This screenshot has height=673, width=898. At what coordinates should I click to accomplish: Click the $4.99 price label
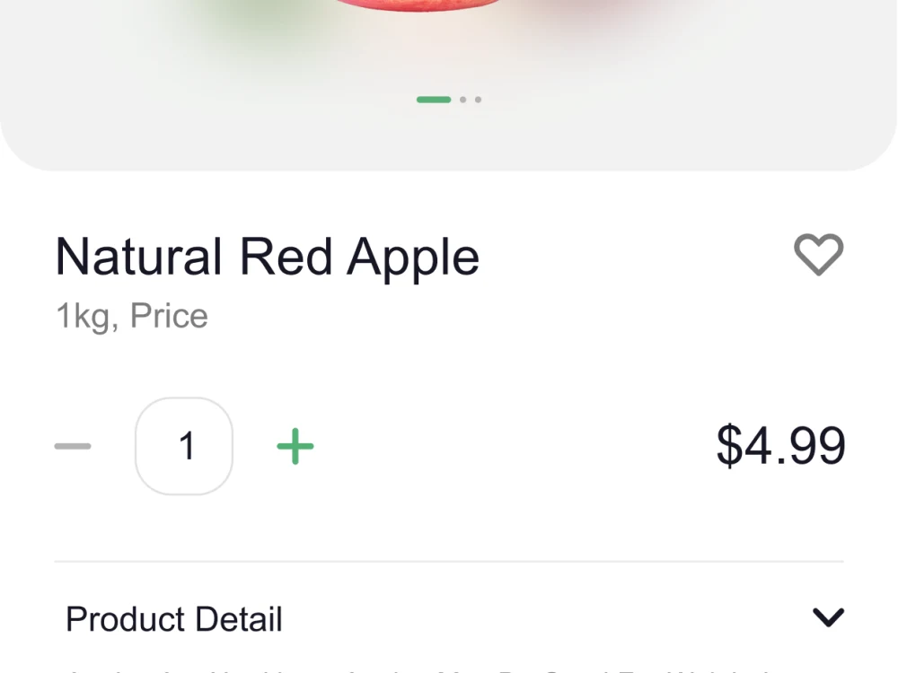click(x=780, y=445)
